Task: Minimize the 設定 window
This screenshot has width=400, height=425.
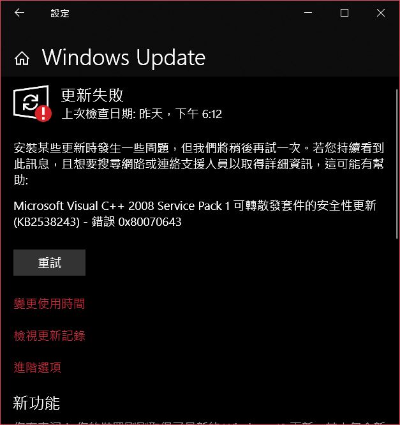Action: (x=308, y=13)
